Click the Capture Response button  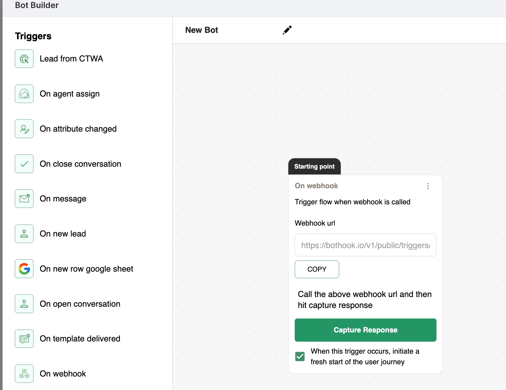coord(365,330)
